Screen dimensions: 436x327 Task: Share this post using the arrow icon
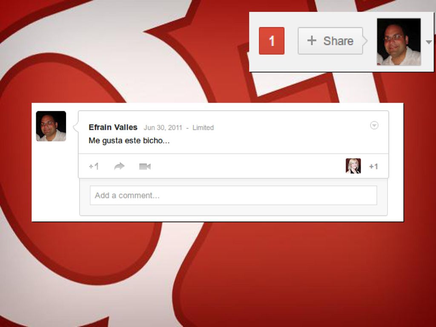[120, 166]
